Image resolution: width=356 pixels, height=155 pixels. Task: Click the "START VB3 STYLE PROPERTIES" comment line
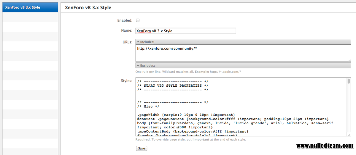tap(173, 85)
